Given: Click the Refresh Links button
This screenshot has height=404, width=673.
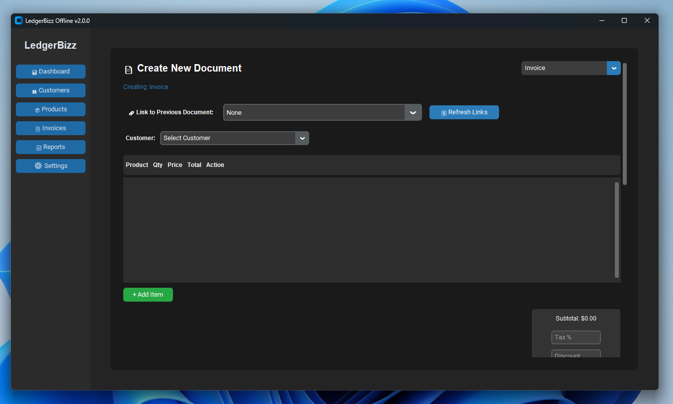Looking at the screenshot, I should 464,112.
